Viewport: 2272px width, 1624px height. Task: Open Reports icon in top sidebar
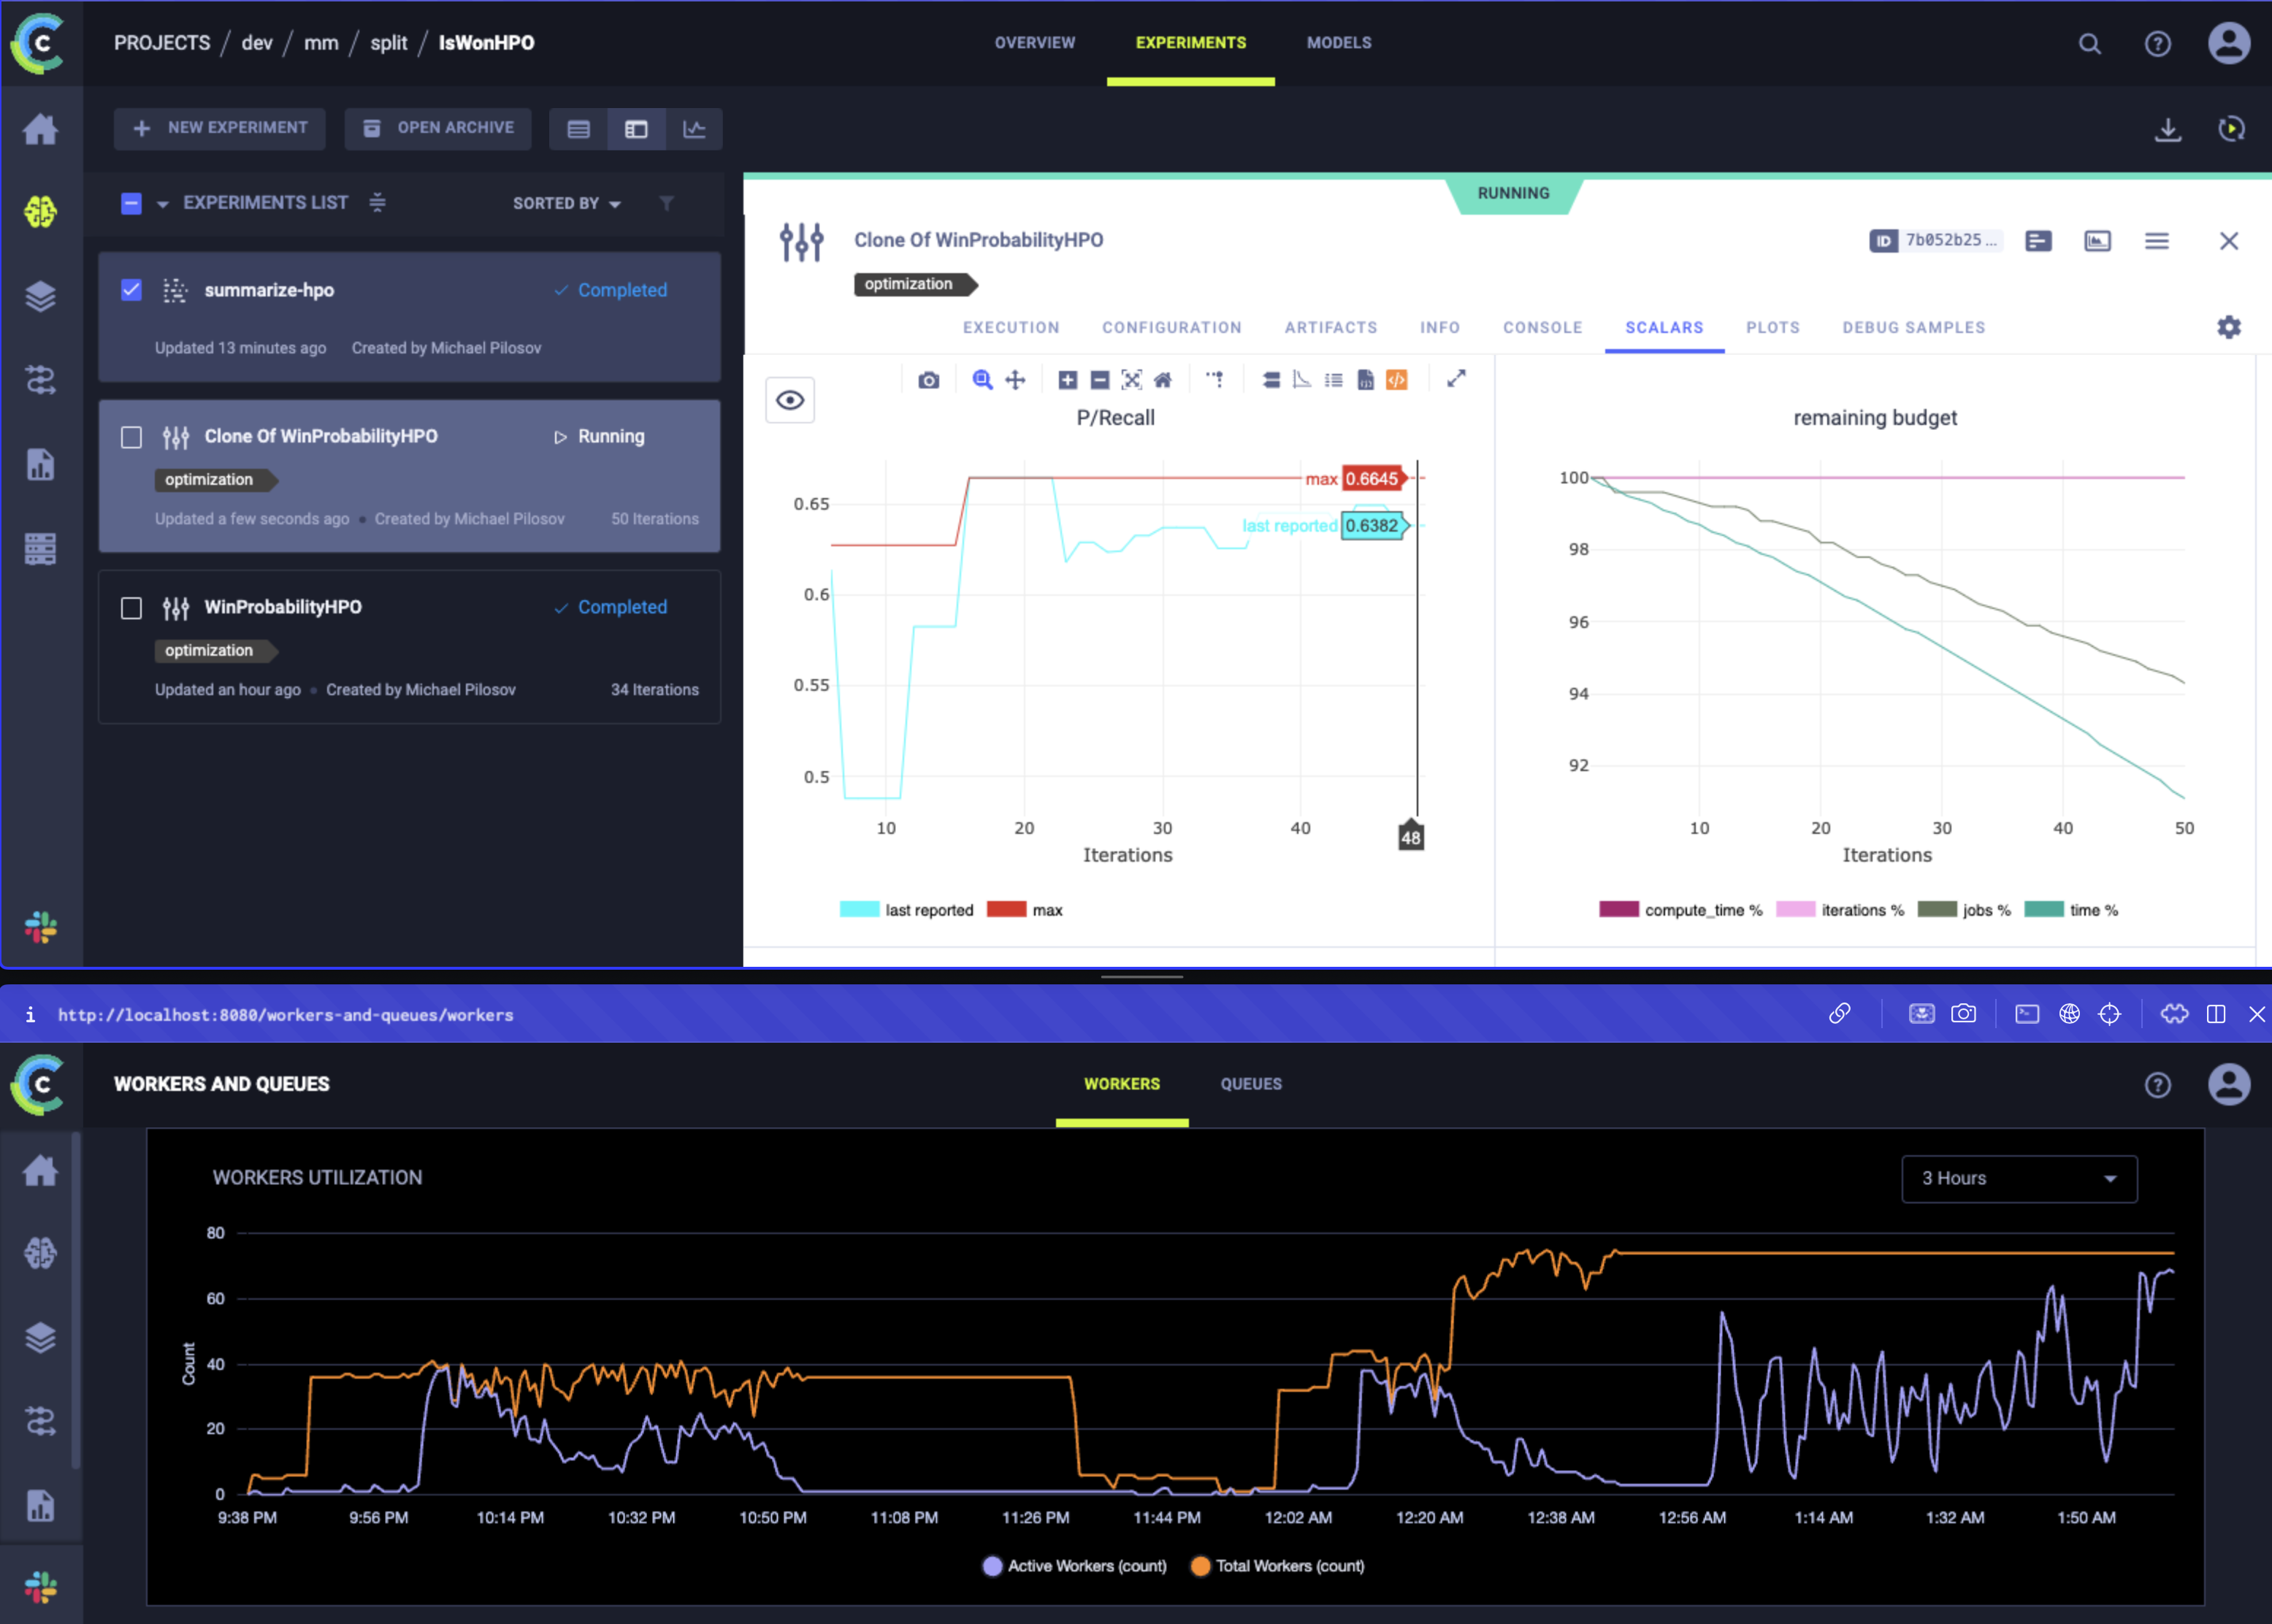coord(41,464)
